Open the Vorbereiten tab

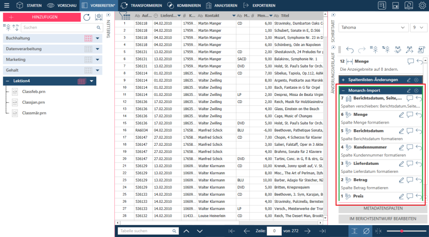click(x=99, y=5)
